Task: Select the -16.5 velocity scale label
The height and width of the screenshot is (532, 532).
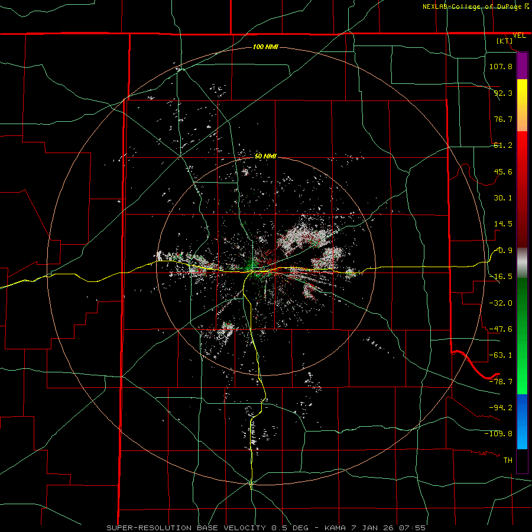Action: point(501,277)
